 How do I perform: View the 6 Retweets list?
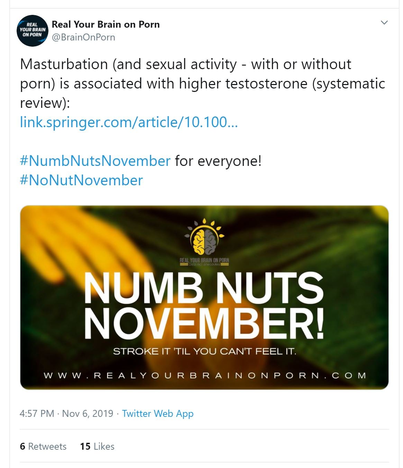click(43, 446)
